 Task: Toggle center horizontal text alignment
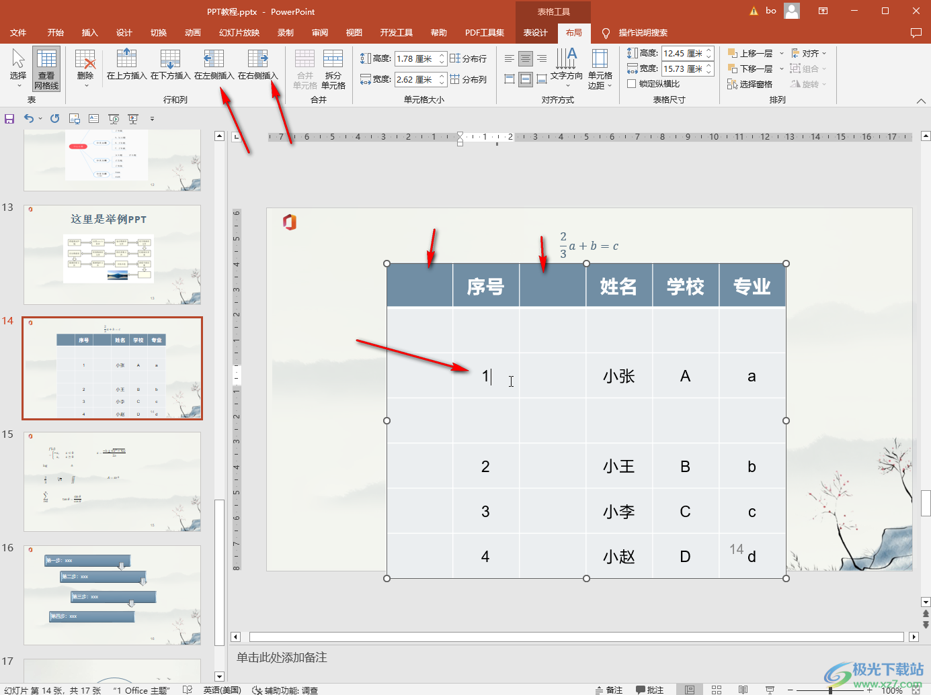(x=526, y=59)
